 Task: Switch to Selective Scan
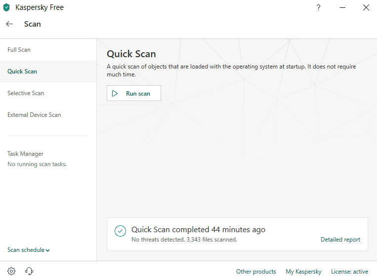pos(48,93)
